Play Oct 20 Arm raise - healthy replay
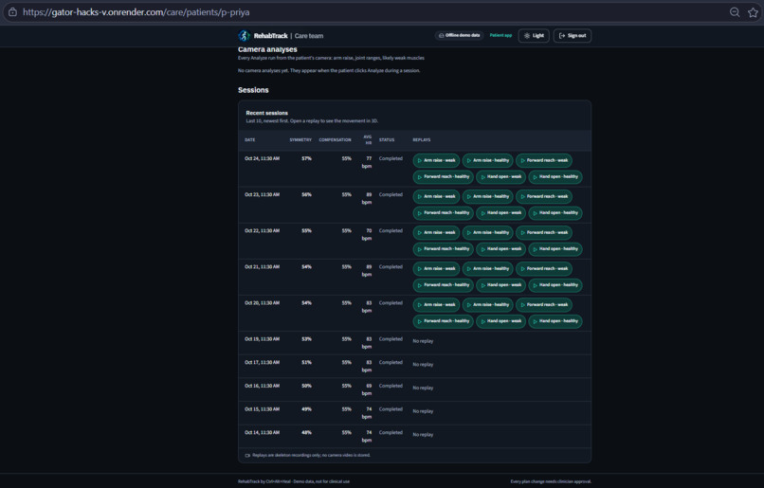Screen dimensions: 764x488 pos(488,304)
